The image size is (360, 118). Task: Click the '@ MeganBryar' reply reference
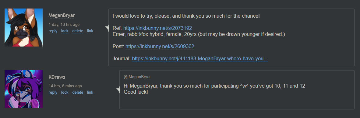pos(137,77)
